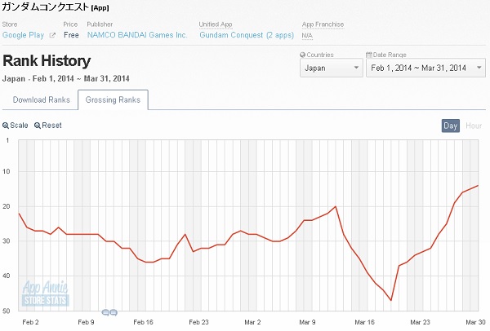This screenshot has width=490, height=331.
Task: Click the magnifier icon beside Scale
Action: click(6, 126)
